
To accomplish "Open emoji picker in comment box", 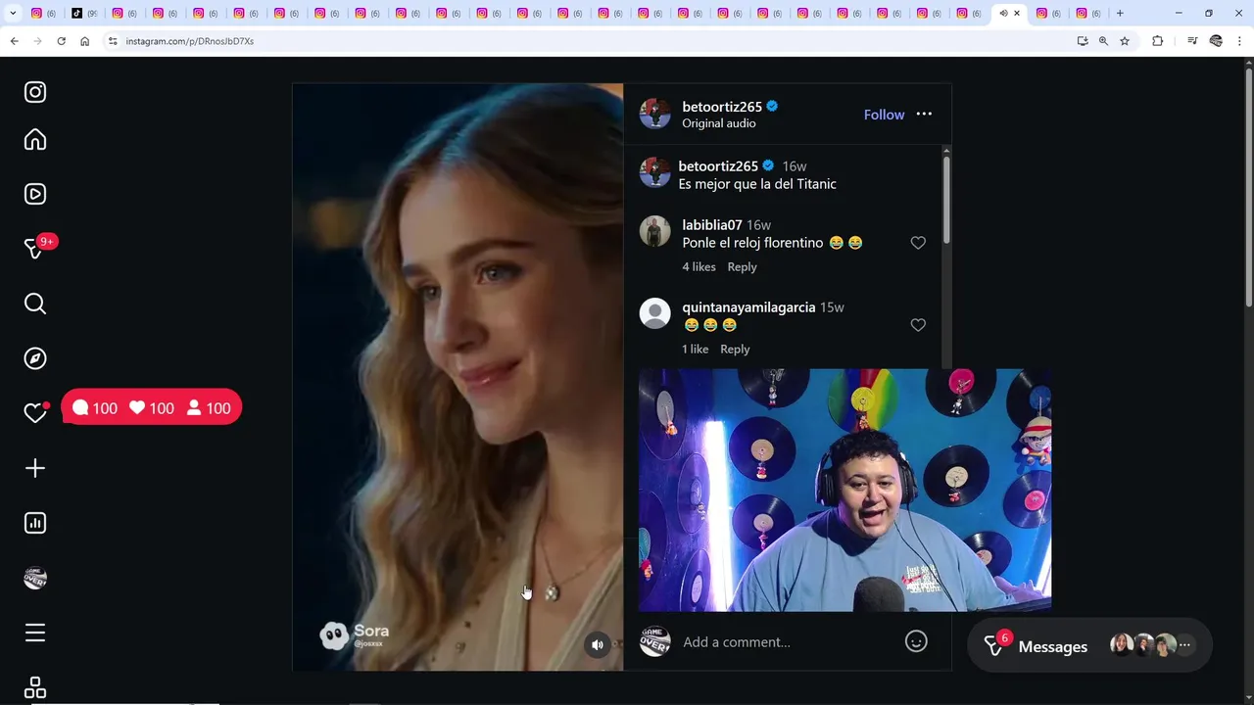I will coord(916,641).
